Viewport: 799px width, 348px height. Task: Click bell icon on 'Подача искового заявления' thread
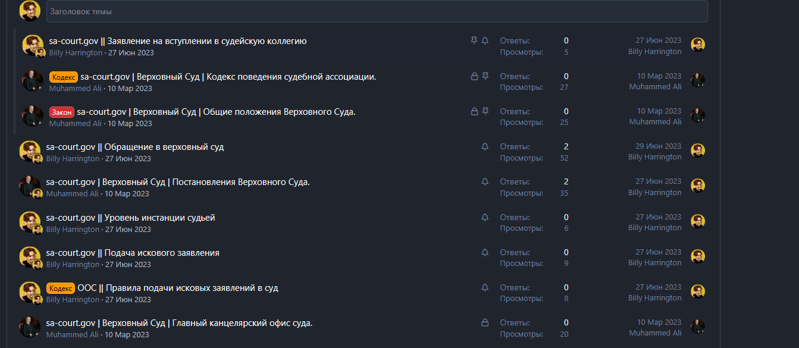485,252
